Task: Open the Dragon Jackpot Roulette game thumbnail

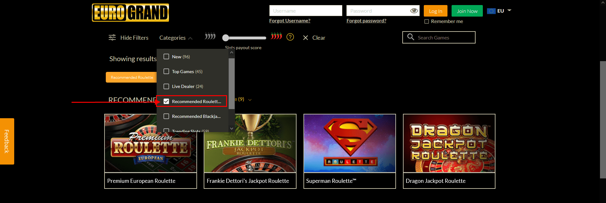Action: point(449,143)
